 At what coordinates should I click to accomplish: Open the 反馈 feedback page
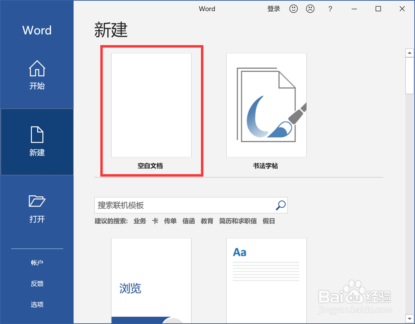(37, 284)
